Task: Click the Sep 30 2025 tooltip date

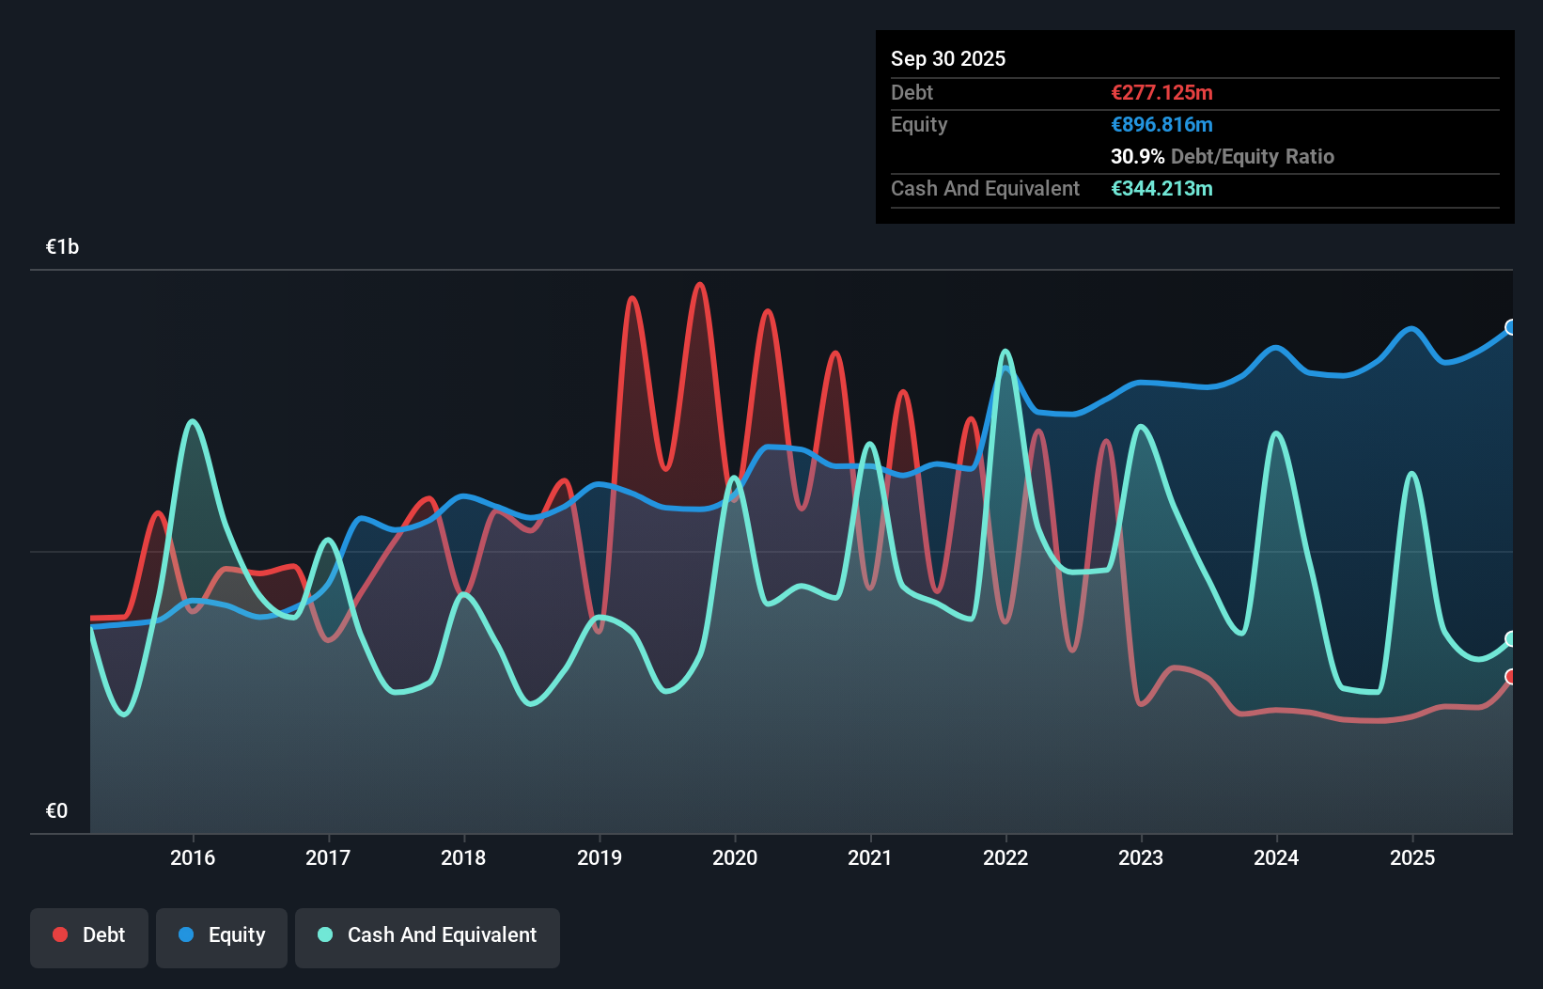Action: (948, 58)
